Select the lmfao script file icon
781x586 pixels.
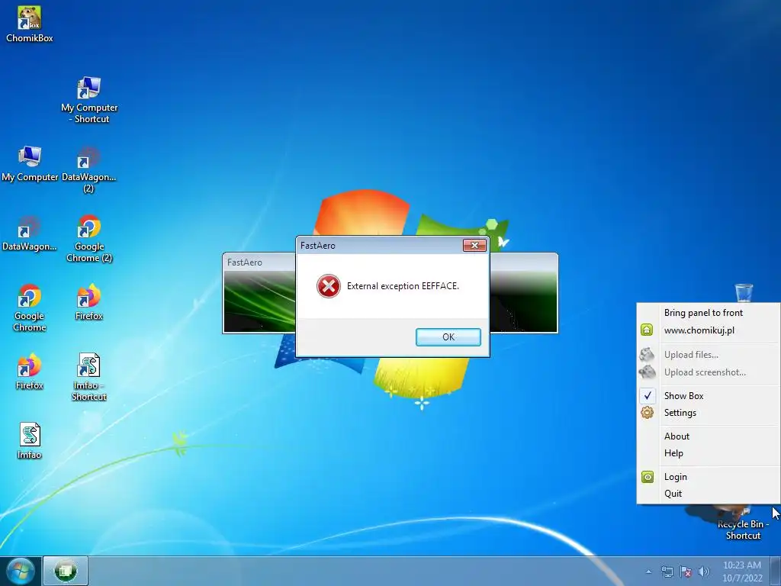[x=30, y=441]
